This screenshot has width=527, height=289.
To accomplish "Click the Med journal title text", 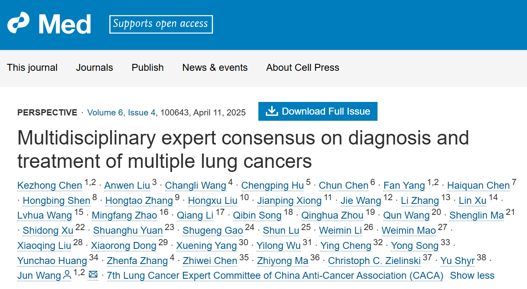I will pyautogui.click(x=65, y=24).
